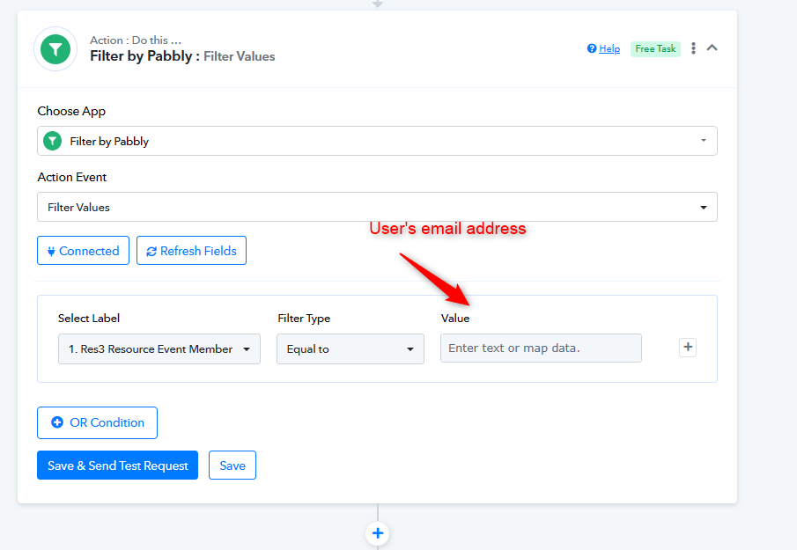
Task: Add a new step with the bottom plus
Action: (x=377, y=533)
